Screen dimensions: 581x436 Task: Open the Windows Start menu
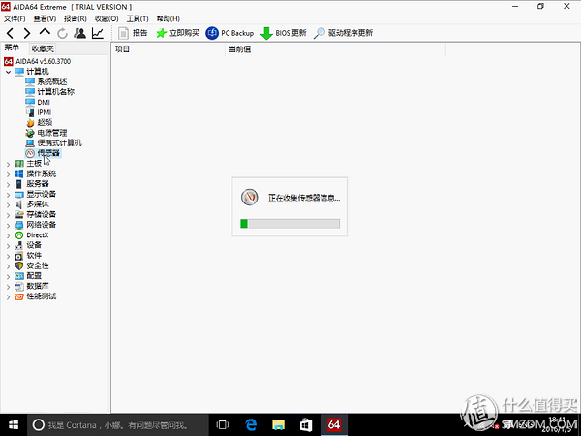click(14, 425)
